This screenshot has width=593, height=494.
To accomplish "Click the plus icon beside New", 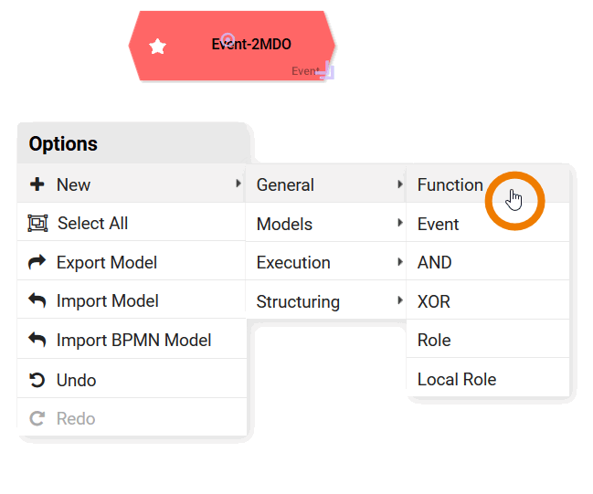I will point(37,184).
